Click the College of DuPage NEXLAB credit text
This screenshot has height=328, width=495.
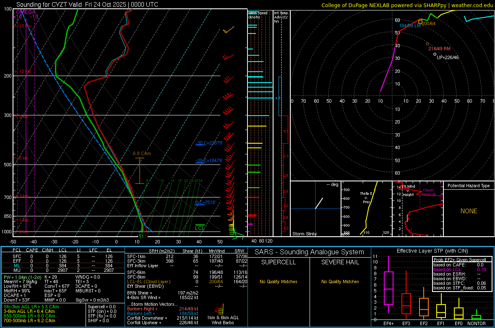click(x=407, y=5)
